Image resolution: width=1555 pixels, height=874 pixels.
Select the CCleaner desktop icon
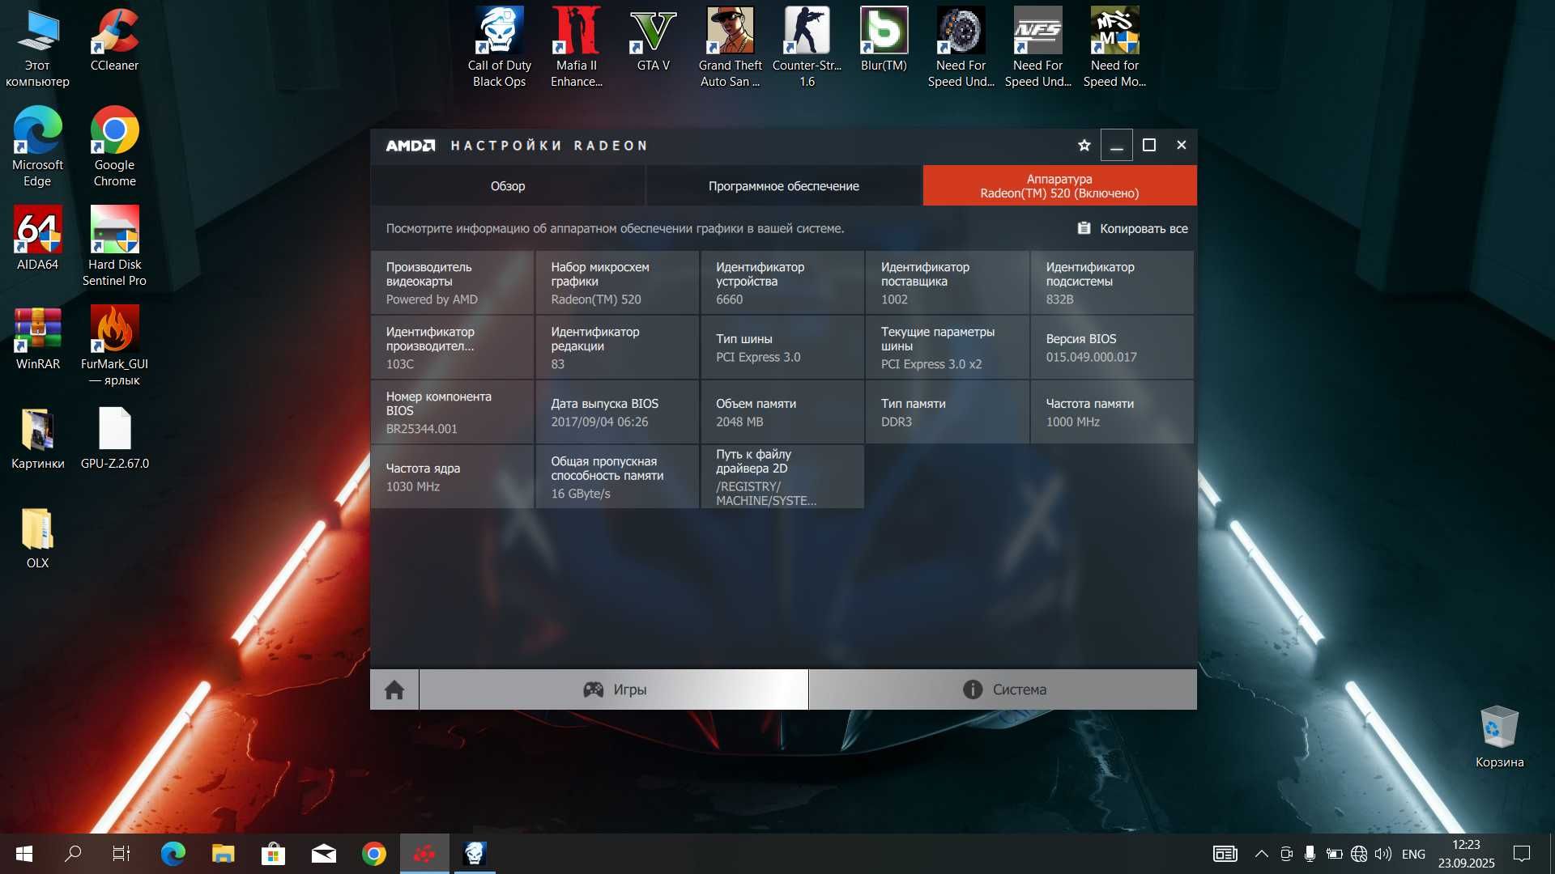point(114,40)
